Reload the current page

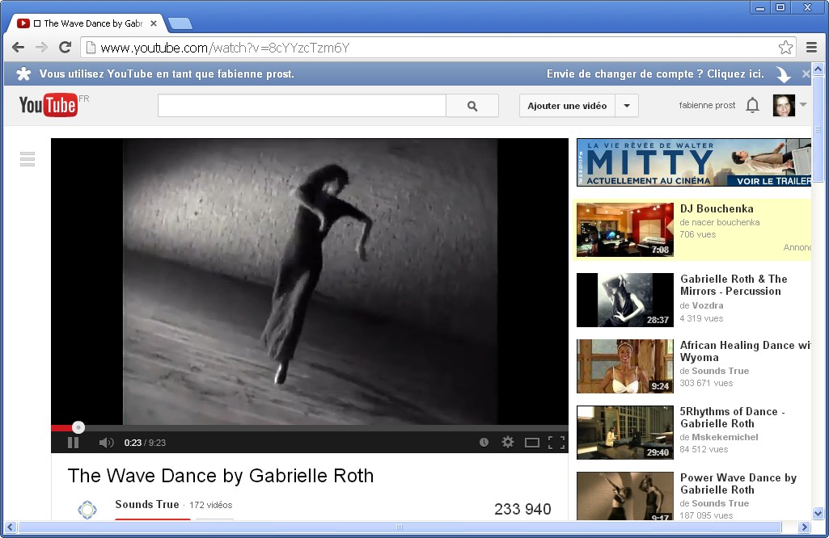66,48
